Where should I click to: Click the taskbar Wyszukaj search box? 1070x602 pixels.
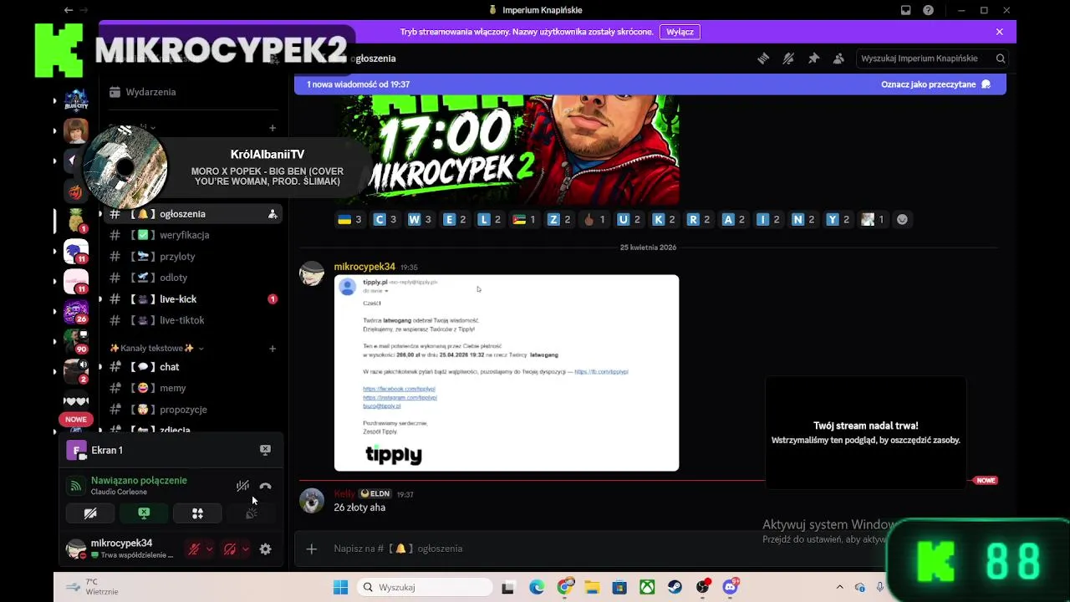coord(425,587)
